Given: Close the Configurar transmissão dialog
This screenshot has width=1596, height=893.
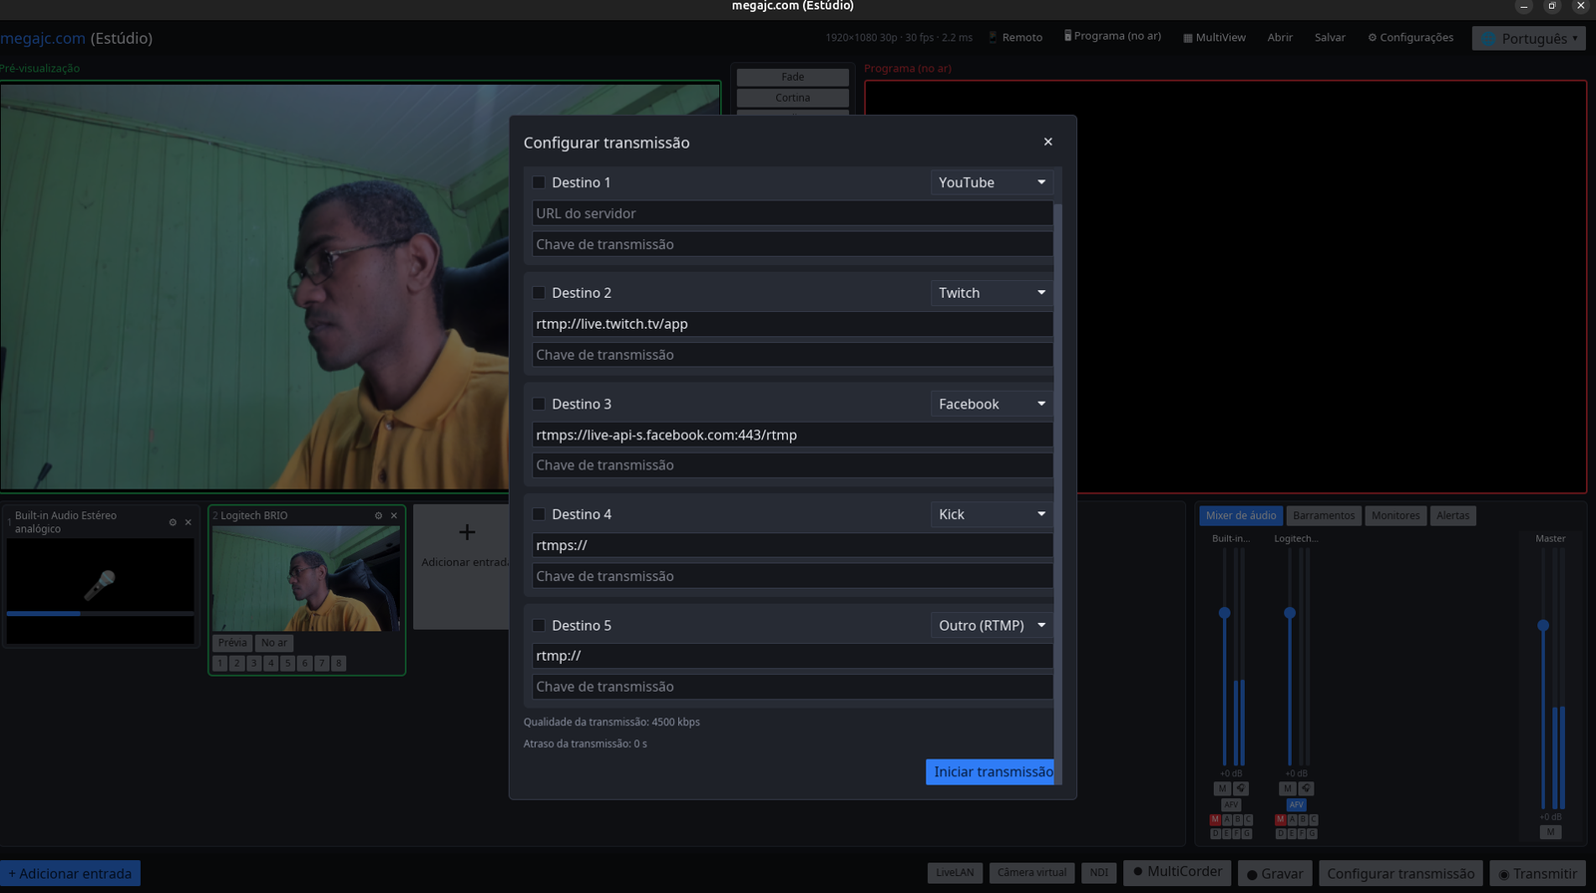Looking at the screenshot, I should click(1047, 142).
